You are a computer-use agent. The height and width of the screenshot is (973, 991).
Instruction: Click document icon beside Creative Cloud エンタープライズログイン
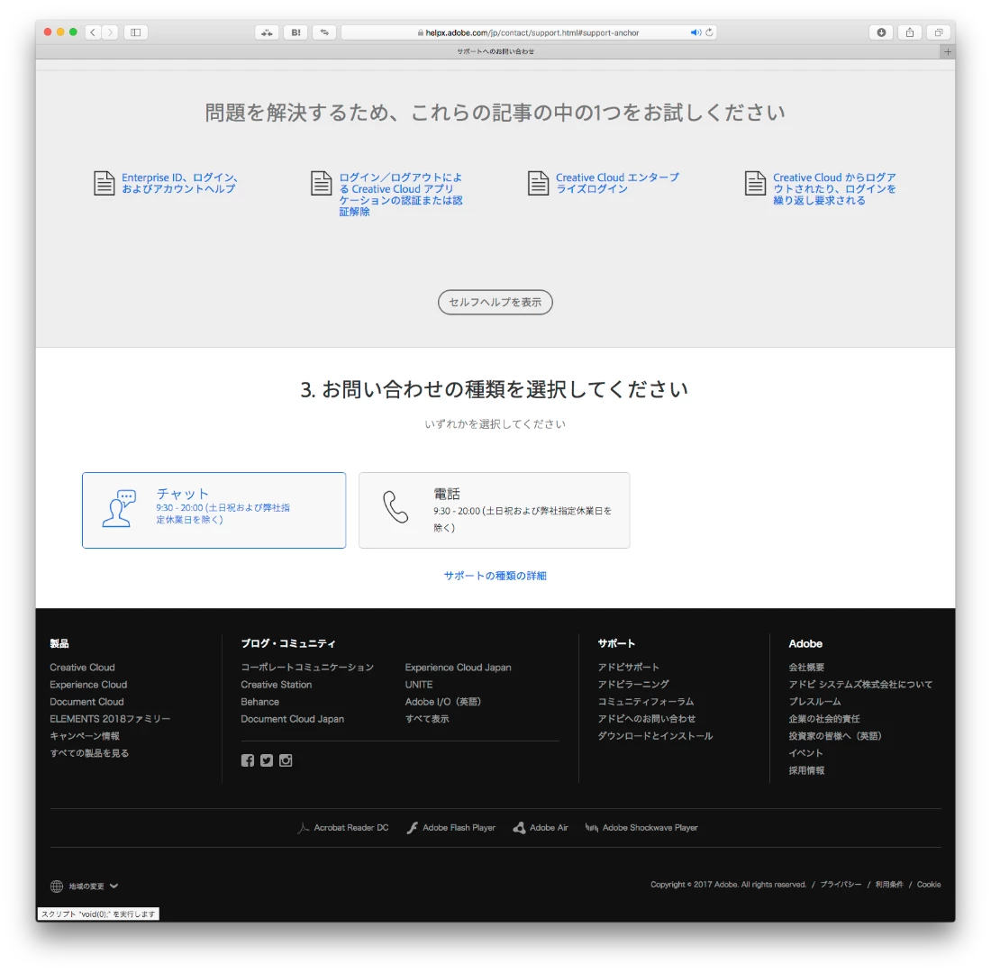[x=538, y=184]
